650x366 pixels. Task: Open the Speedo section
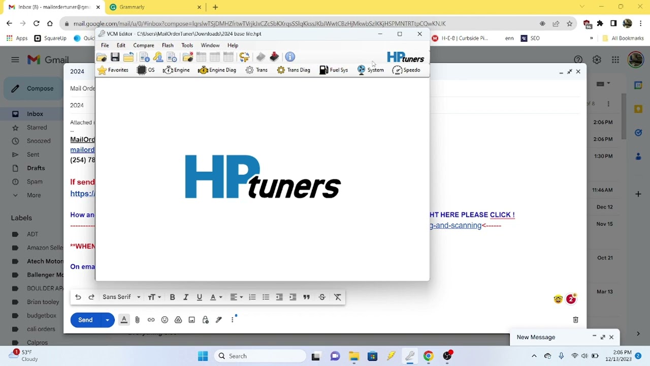click(x=406, y=70)
